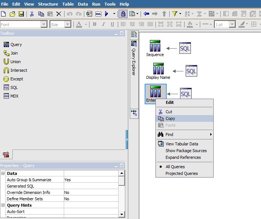Collapse the Query Hints properties group
261x219 pixels.
(3, 205)
